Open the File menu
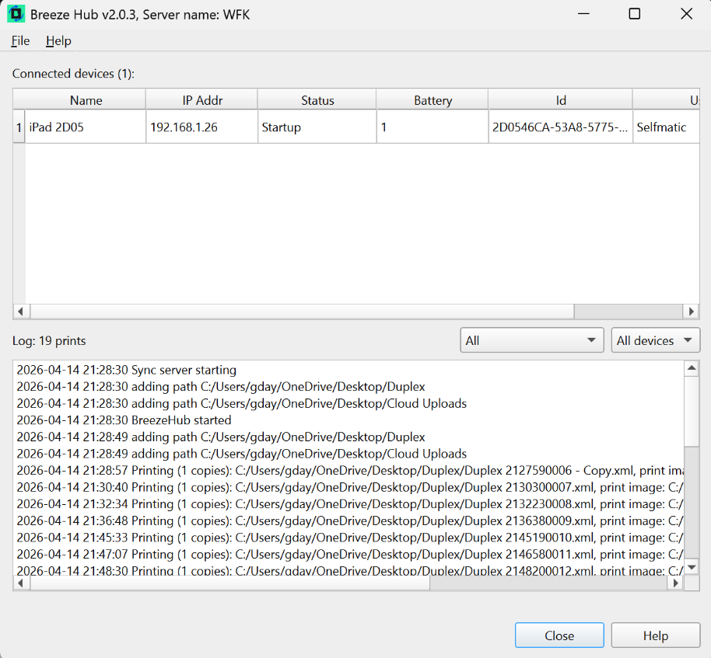This screenshot has height=658, width=711. (x=20, y=40)
